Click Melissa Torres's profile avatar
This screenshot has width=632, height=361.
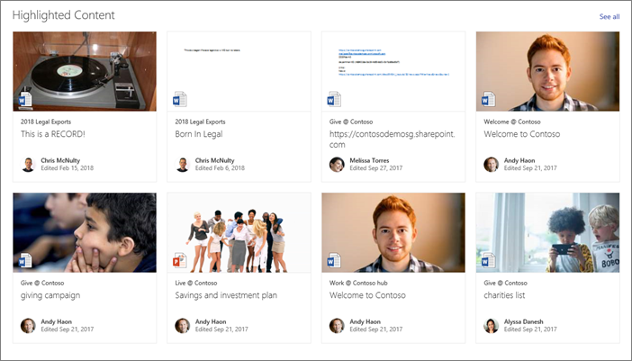(337, 165)
